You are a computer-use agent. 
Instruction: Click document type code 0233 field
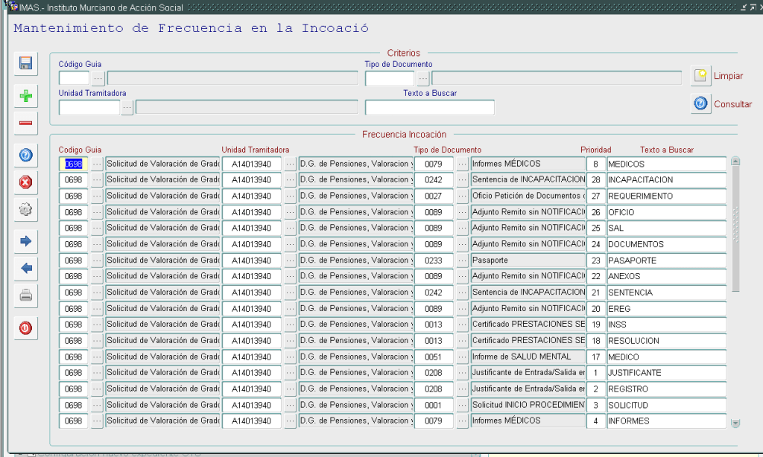tap(434, 261)
